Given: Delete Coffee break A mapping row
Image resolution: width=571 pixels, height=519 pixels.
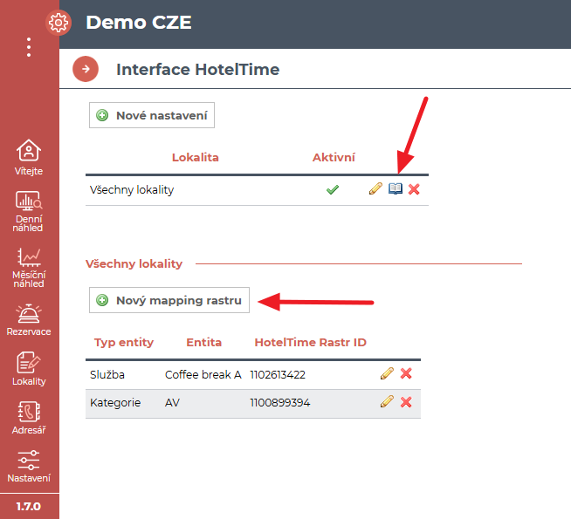Looking at the screenshot, I should click(406, 373).
